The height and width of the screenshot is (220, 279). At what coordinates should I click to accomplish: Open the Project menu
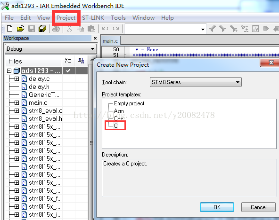click(66, 18)
